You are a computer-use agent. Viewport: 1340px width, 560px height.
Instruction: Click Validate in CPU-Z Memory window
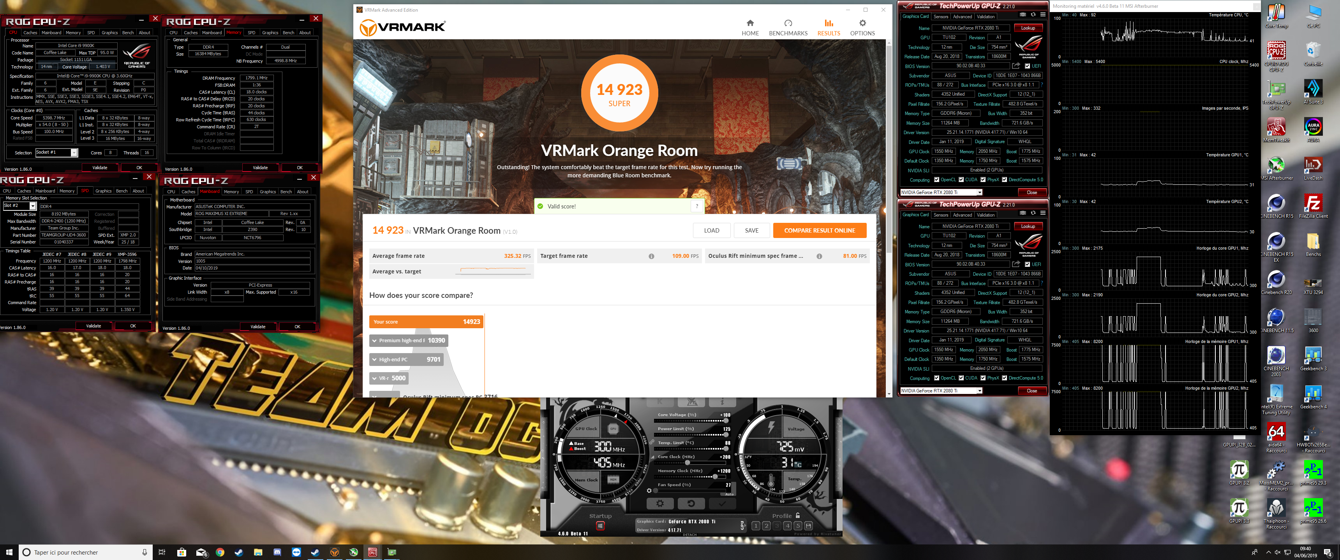click(260, 168)
